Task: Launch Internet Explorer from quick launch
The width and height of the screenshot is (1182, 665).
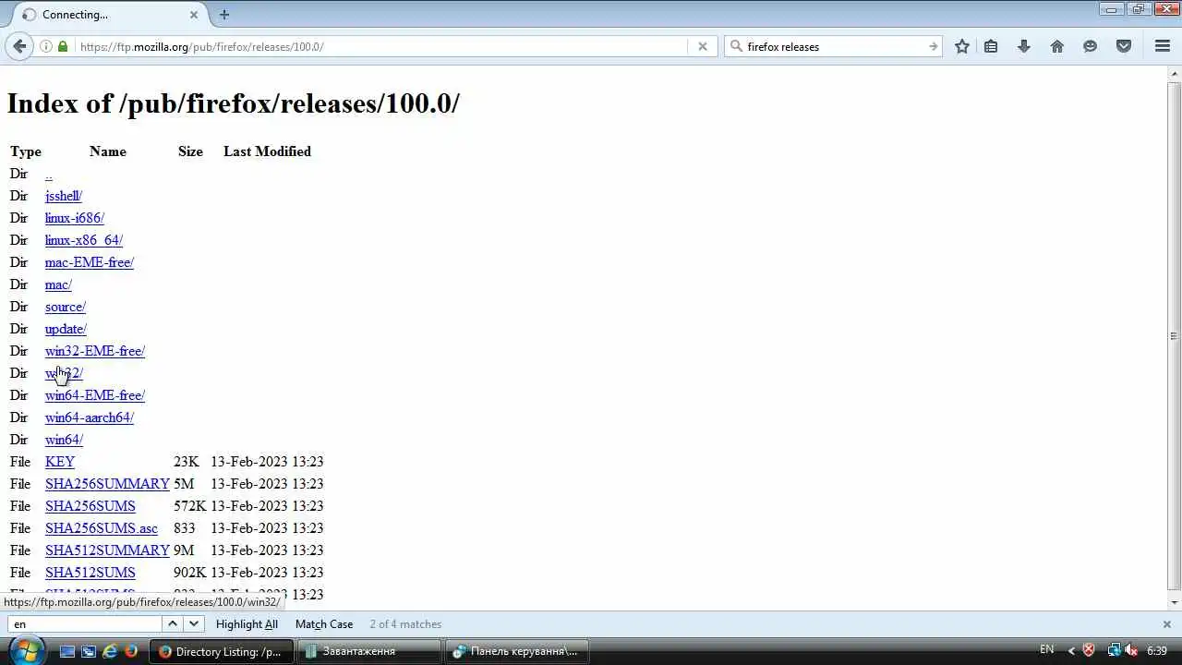Action: point(110,651)
